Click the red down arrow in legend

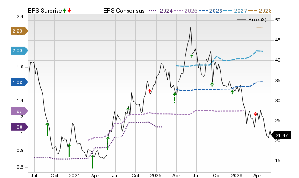point(69,10)
